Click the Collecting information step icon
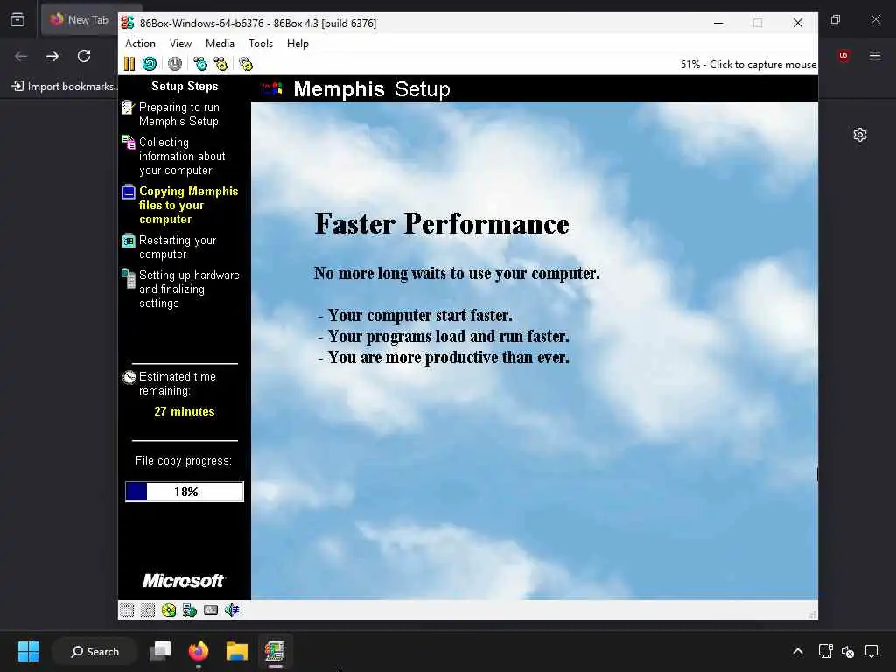 coord(128,143)
